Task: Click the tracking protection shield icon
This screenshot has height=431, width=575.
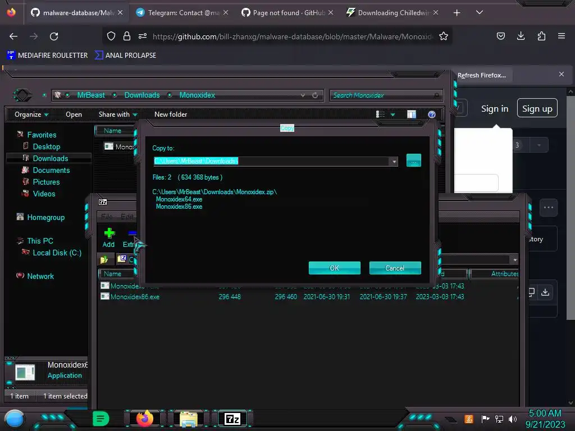Action: tap(111, 36)
